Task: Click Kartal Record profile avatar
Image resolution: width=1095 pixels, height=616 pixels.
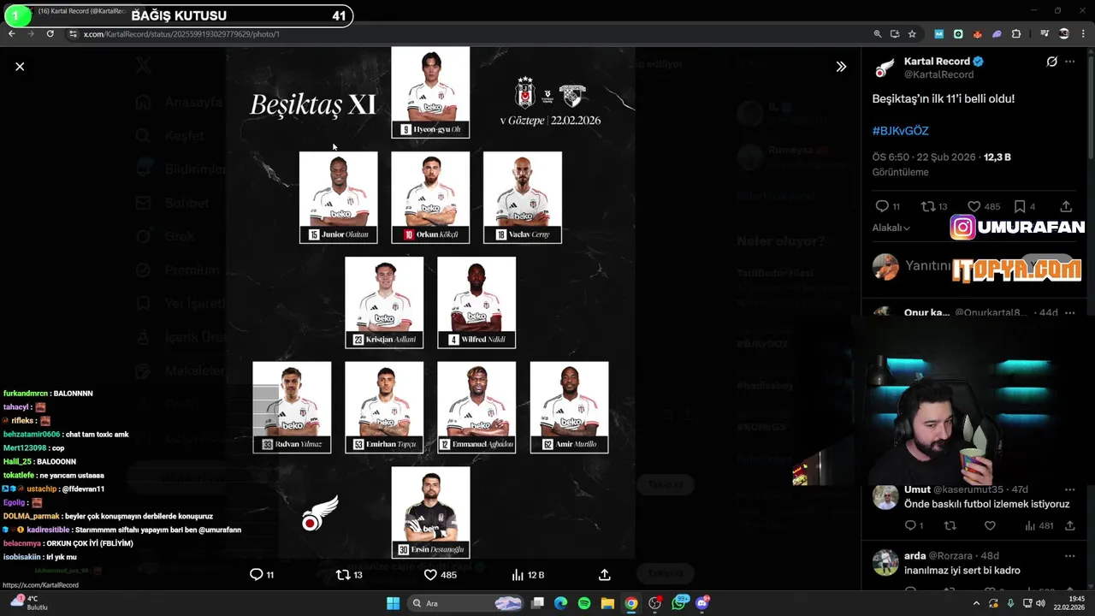Action: point(885,68)
